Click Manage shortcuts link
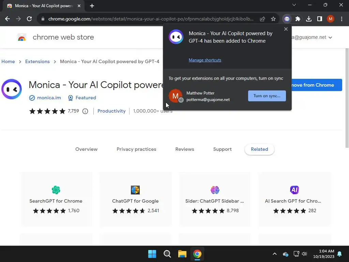This screenshot has height=262, width=349. pos(205,60)
